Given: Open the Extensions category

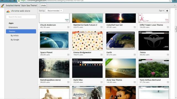Looking at the screenshot, I should point(13,27).
